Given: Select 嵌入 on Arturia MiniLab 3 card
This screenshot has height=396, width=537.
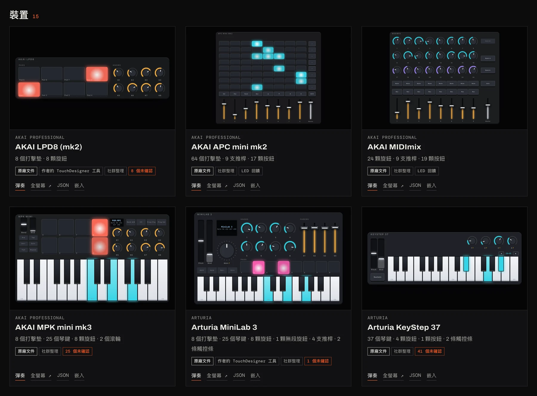Looking at the screenshot, I should coord(255,375).
